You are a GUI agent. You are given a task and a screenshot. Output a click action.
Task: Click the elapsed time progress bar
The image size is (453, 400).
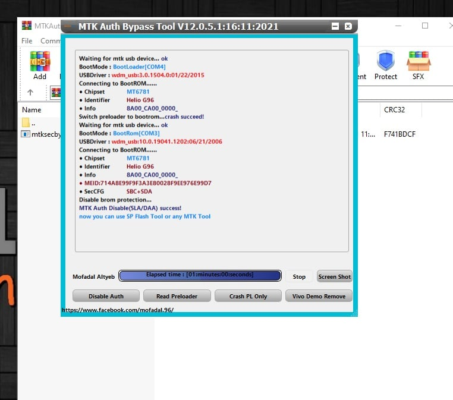tap(200, 276)
